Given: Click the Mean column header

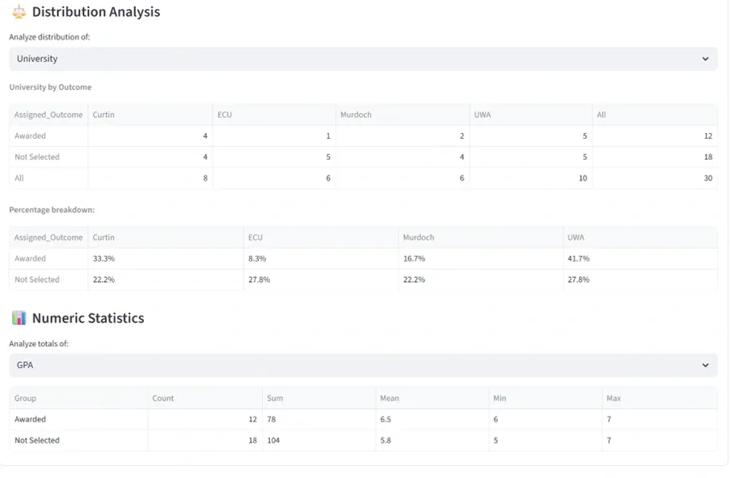Looking at the screenshot, I should pos(390,398).
